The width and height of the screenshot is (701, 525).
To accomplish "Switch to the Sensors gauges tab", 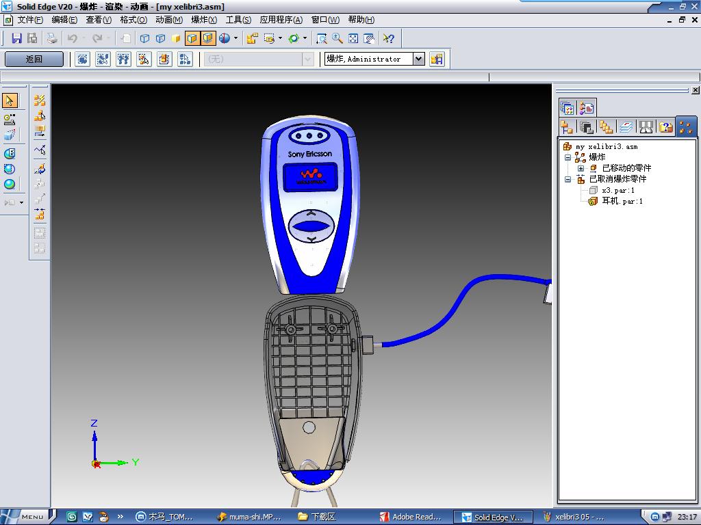I will coord(646,127).
